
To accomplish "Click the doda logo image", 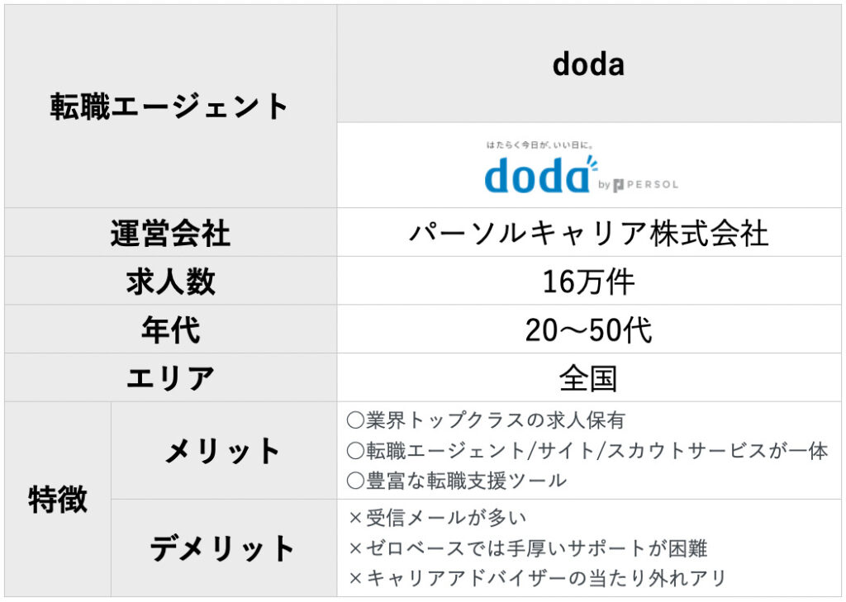I will [x=582, y=167].
